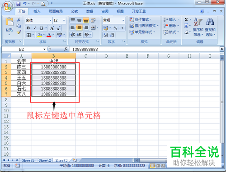Toggle top vertical alignment
The image size is (226, 172).
pos(73,20)
